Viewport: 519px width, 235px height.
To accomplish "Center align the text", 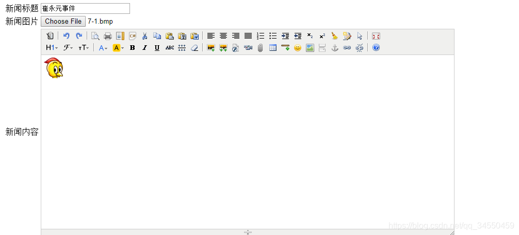I will (223, 36).
